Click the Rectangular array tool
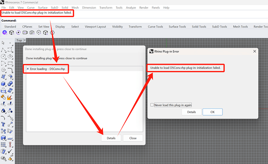Image resolution: width=268 pixels, height=164 pixels. 3,145
